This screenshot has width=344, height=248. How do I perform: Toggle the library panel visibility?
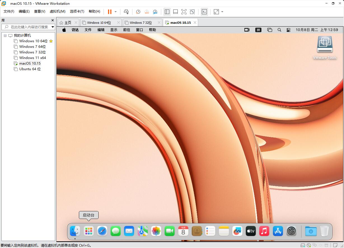(x=167, y=12)
